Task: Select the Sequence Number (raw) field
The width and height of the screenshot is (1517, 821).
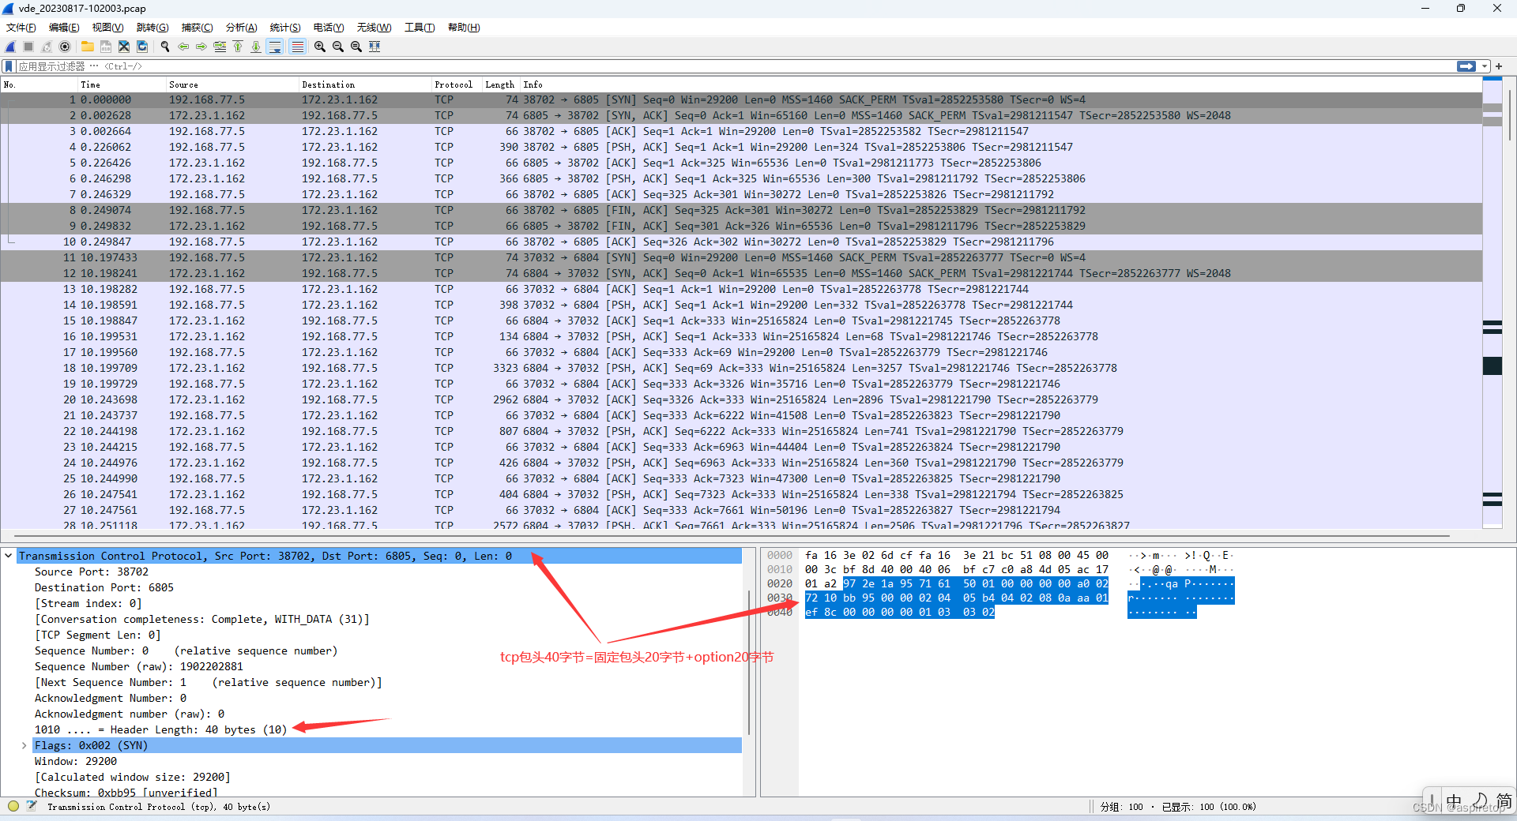Action: point(139,666)
